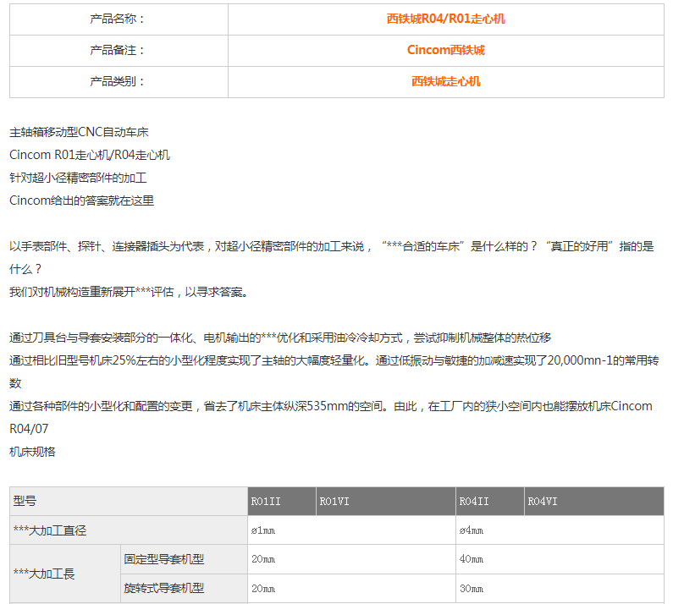Click the 机床规格 heading text
Screen dimensions: 673x604
coord(32,452)
